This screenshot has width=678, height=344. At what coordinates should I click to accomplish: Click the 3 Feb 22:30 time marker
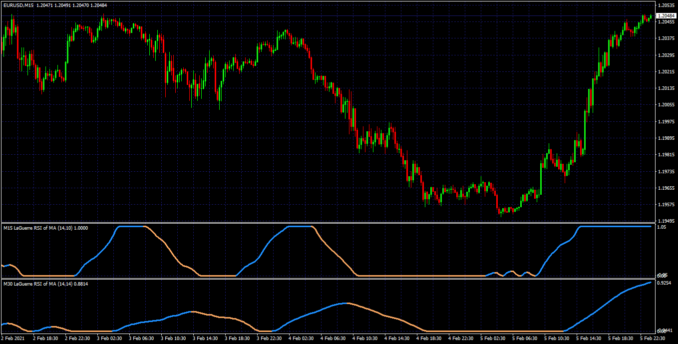[x=270, y=339]
